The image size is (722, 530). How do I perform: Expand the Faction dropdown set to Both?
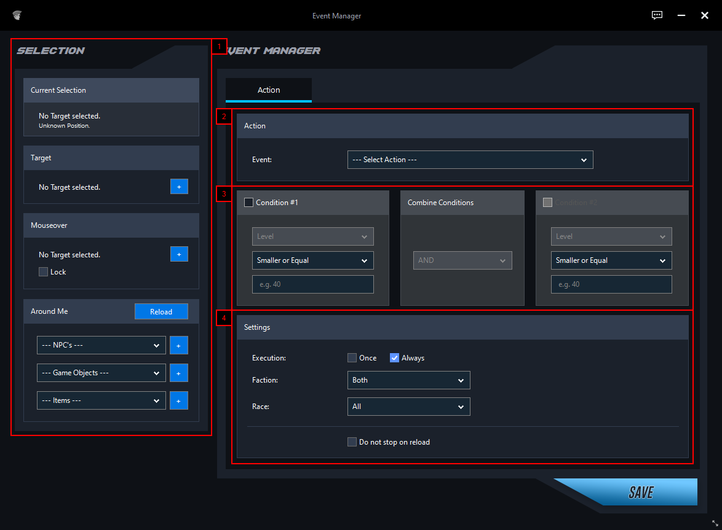tap(408, 380)
